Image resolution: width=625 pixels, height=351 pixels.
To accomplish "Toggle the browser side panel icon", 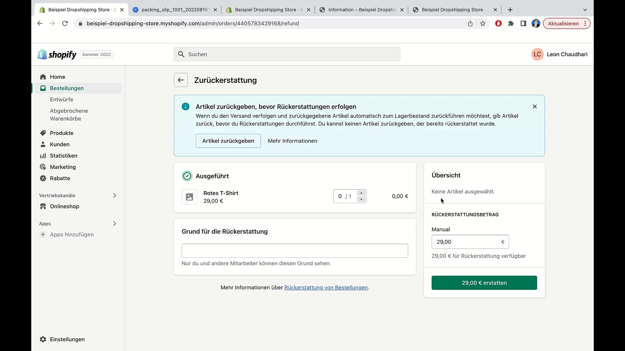I will (523, 23).
